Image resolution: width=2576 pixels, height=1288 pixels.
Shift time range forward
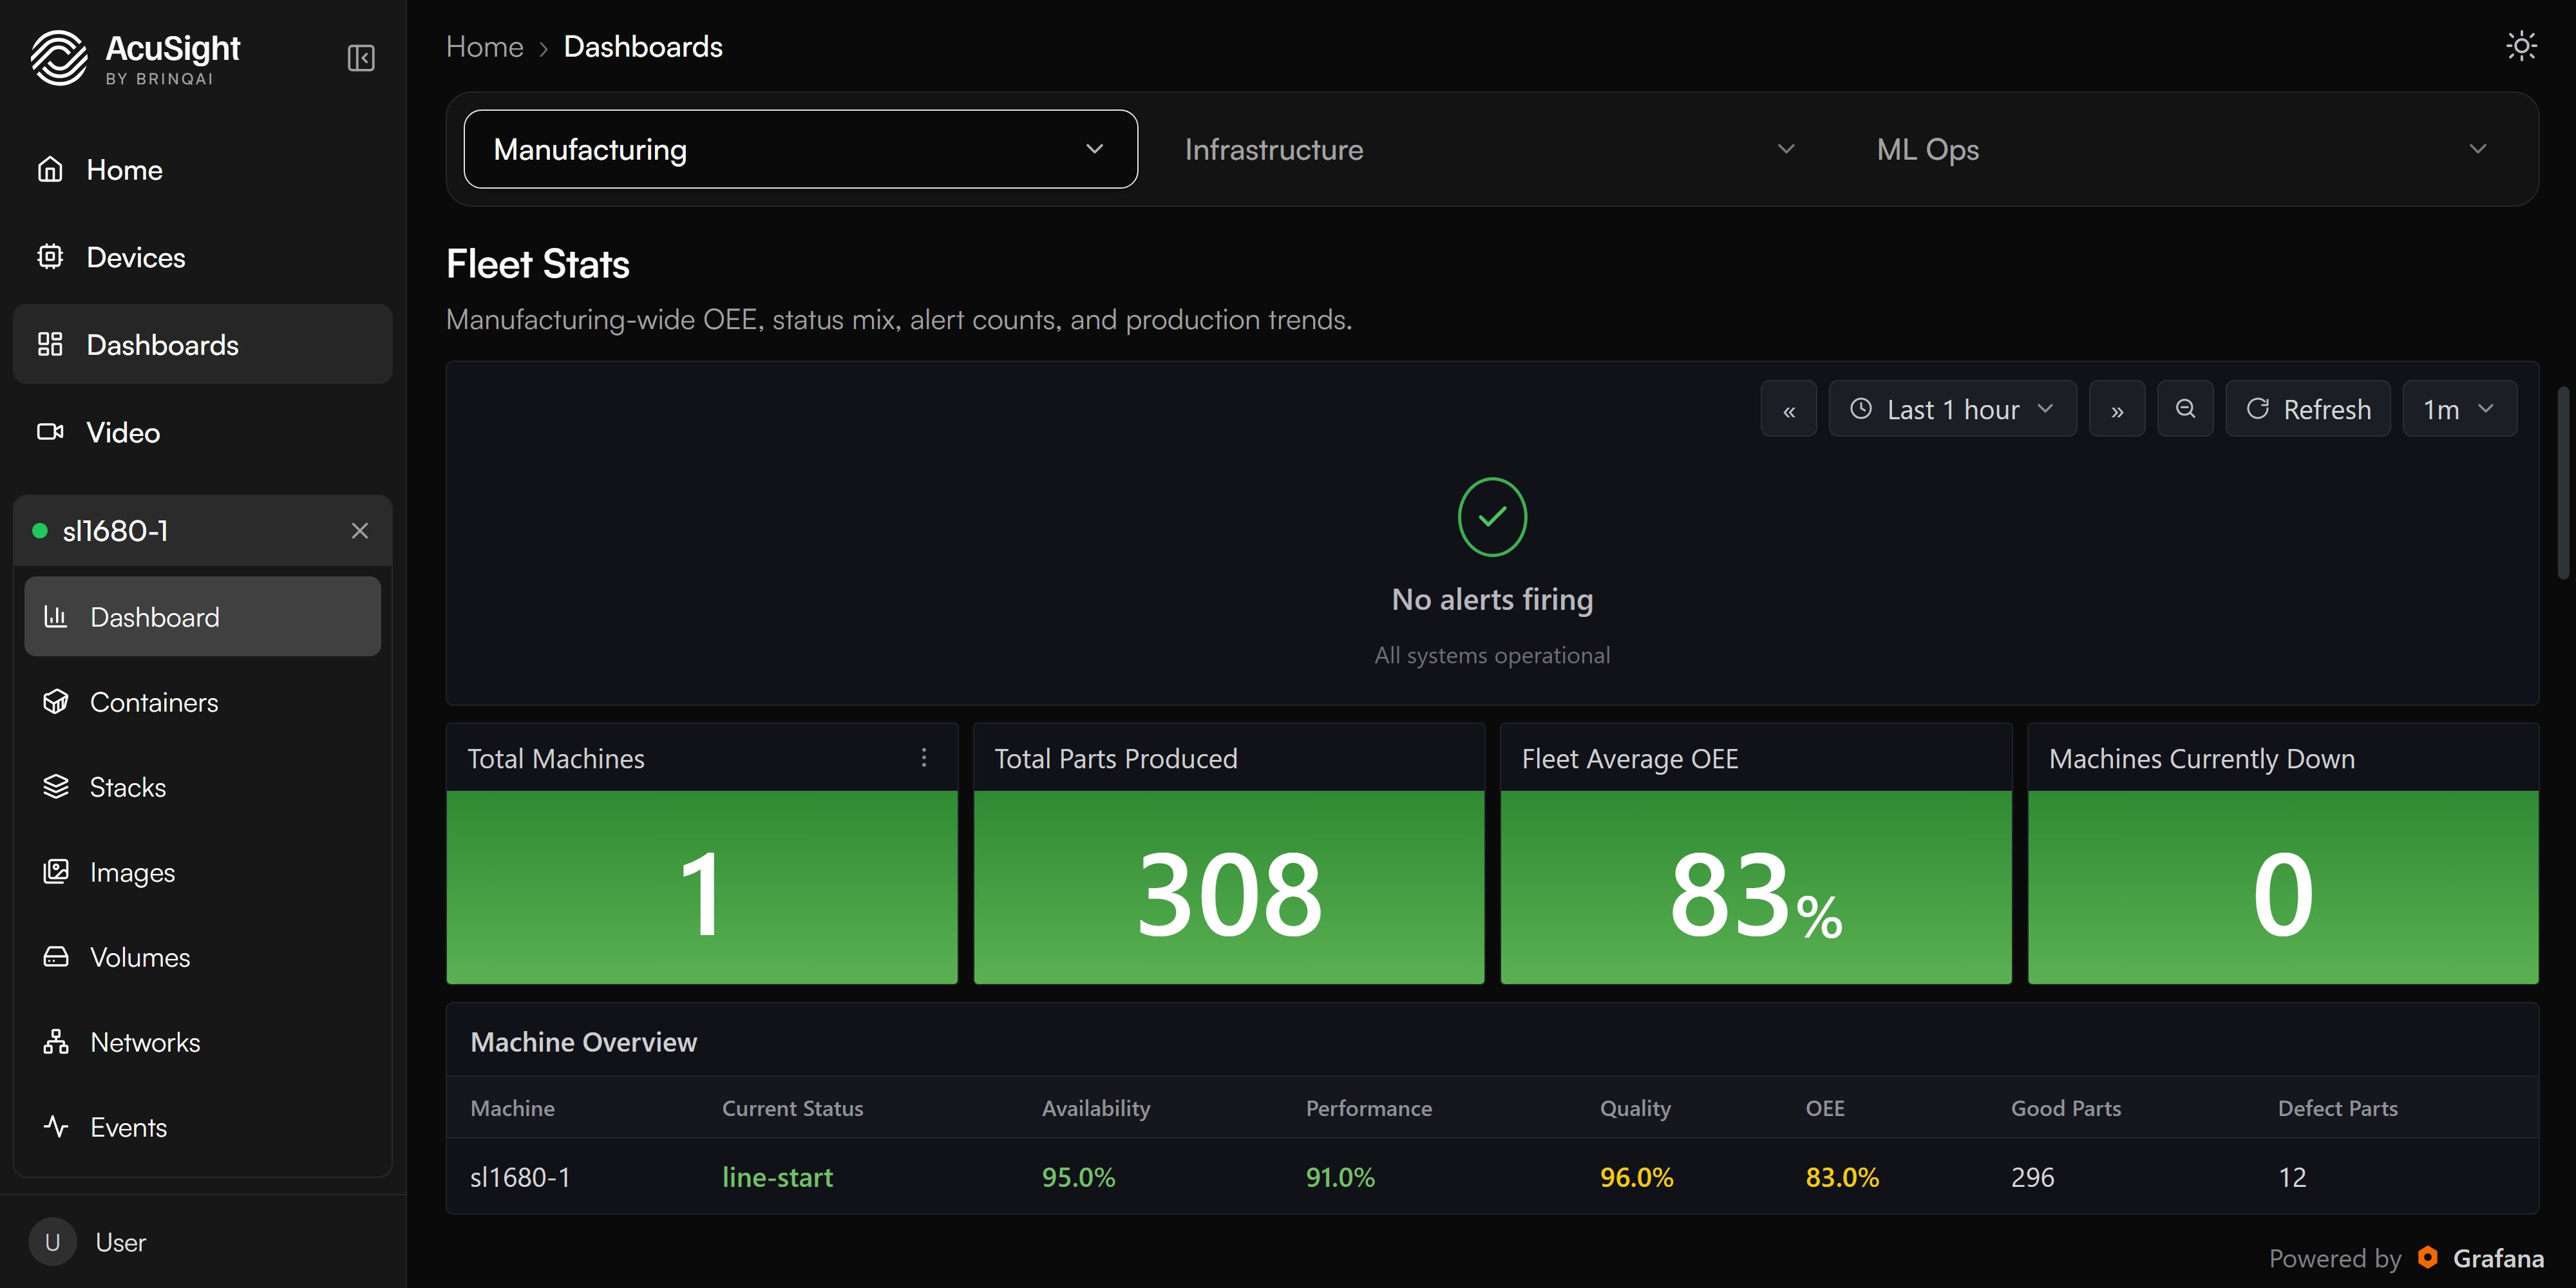(x=2117, y=409)
